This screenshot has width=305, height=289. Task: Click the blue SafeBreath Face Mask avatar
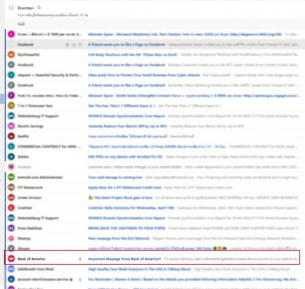click(x=12, y=269)
